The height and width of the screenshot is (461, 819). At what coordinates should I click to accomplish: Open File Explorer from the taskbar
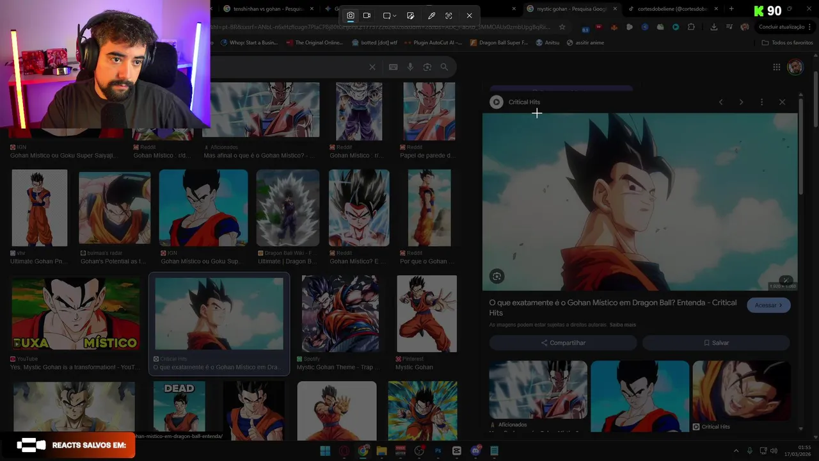(x=382, y=451)
